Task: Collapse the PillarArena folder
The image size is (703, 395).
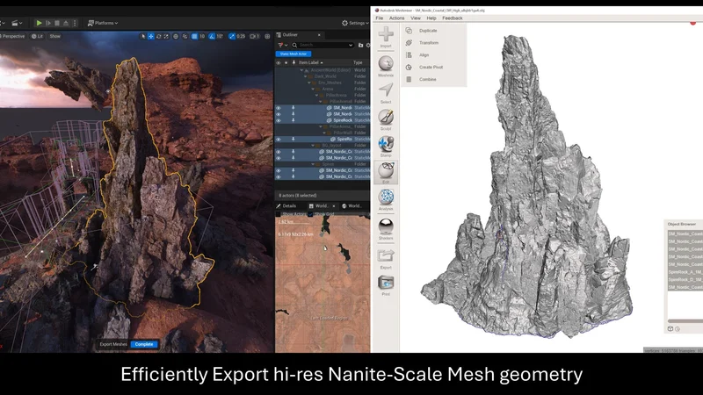Action: click(316, 96)
